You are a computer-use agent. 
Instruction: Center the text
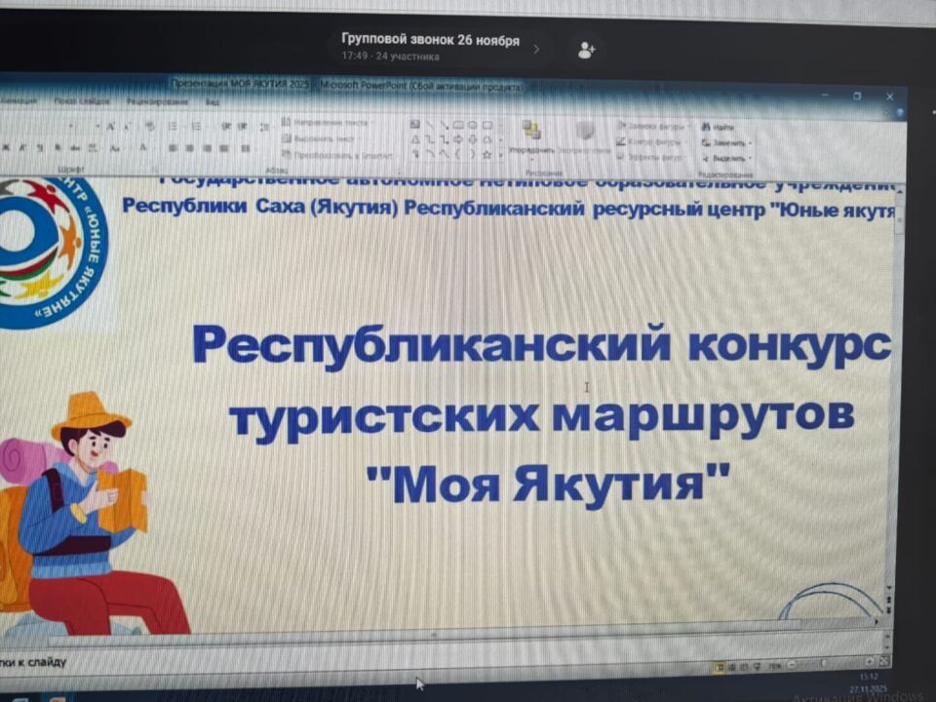[190, 148]
